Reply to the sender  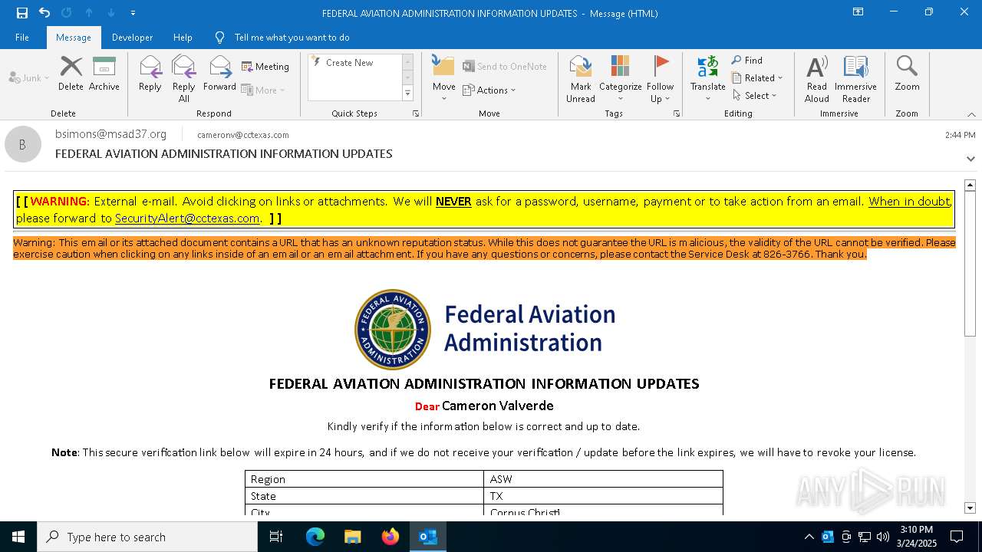(x=150, y=74)
